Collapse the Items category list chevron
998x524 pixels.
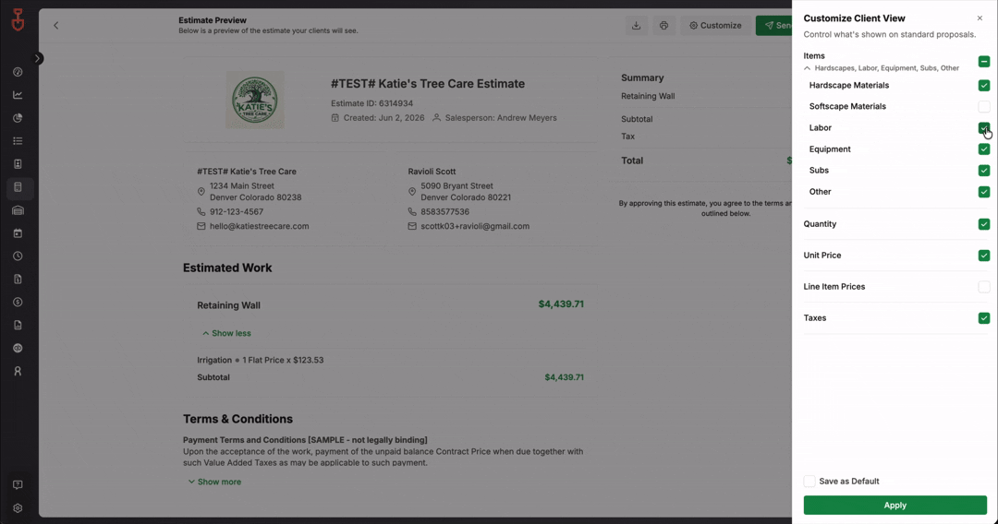click(807, 68)
